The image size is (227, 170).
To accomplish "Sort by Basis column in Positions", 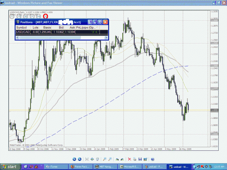I will [45, 28].
